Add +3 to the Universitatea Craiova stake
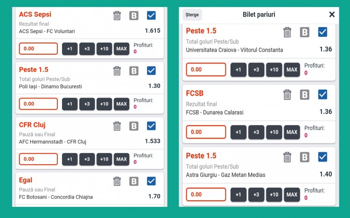The width and height of the screenshot is (350, 218). click(x=256, y=70)
